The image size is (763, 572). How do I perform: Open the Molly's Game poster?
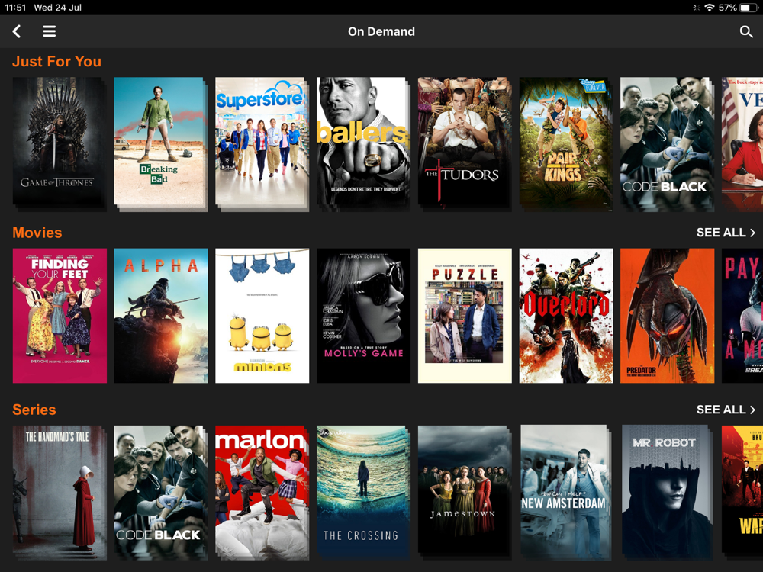click(x=363, y=316)
